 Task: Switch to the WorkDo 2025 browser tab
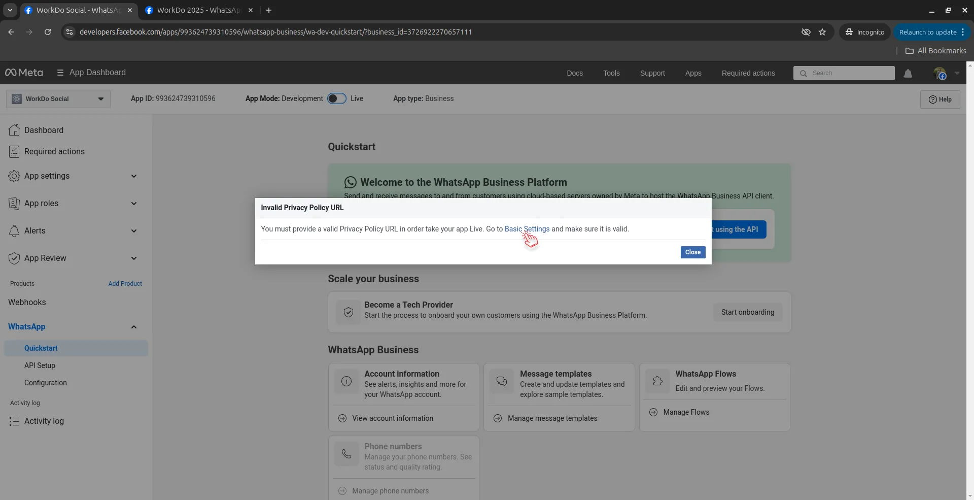[x=198, y=10]
